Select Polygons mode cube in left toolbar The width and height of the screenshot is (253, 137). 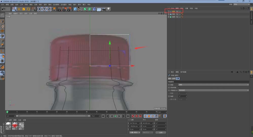coord(2,45)
